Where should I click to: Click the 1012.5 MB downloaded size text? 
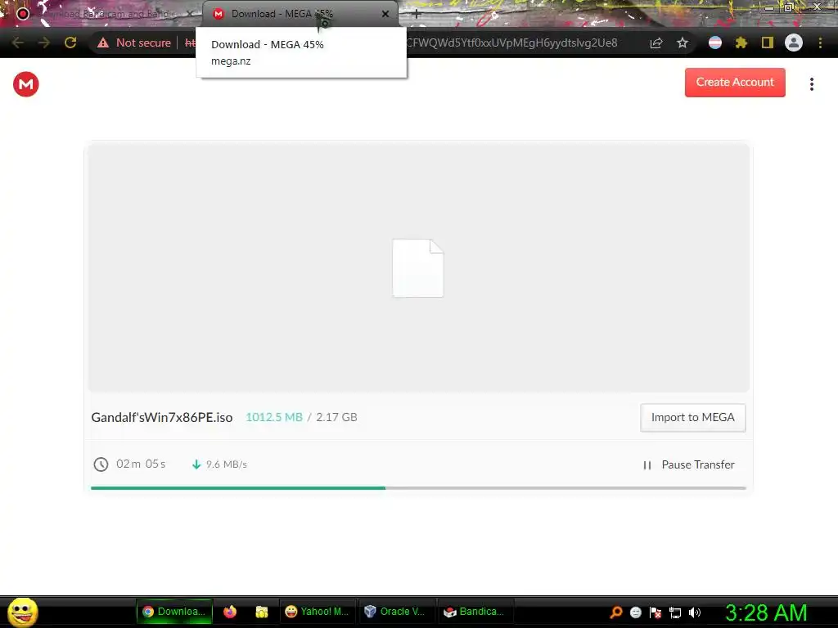[x=273, y=417]
